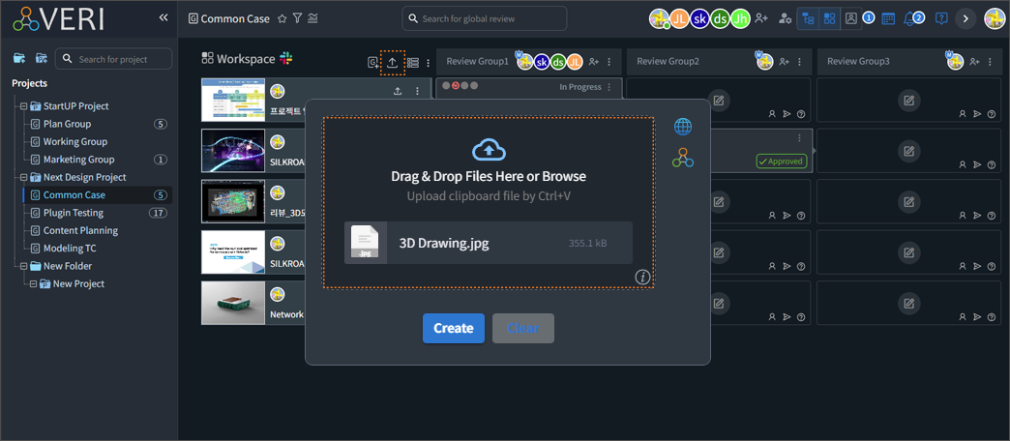
Task: Open the Review Group3 three-dot menu
Action: (x=990, y=62)
